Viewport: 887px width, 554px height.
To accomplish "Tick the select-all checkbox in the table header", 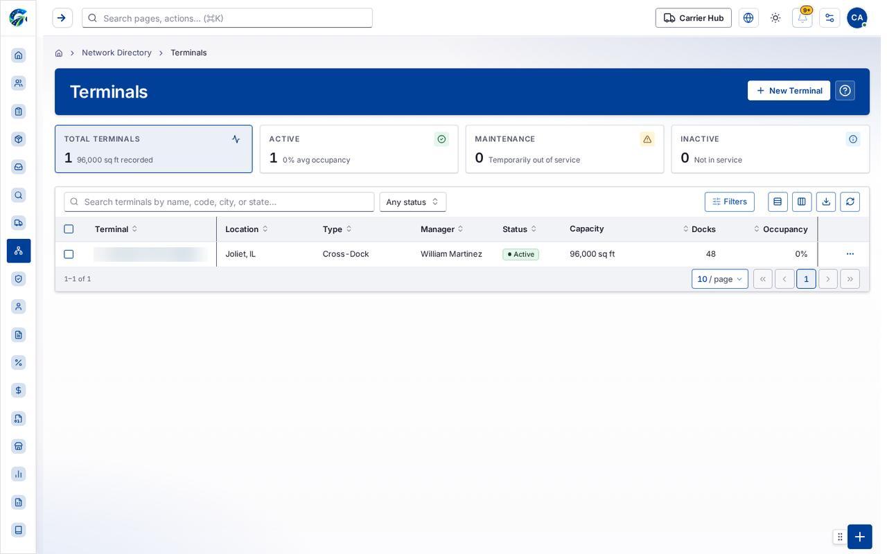I will pos(69,229).
